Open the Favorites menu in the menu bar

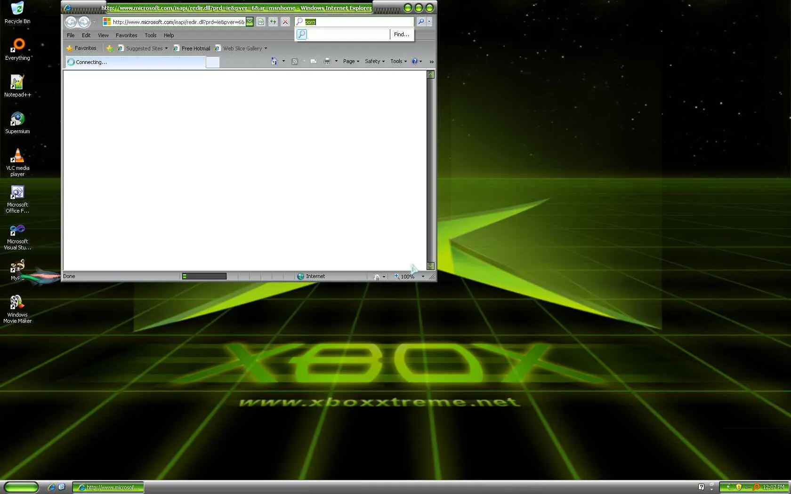127,35
